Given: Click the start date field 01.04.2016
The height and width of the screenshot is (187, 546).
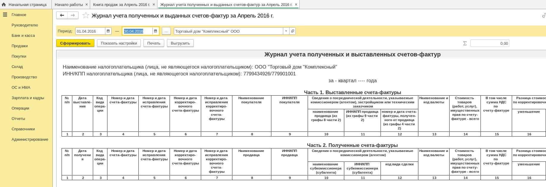Looking at the screenshot, I should click(90, 31).
